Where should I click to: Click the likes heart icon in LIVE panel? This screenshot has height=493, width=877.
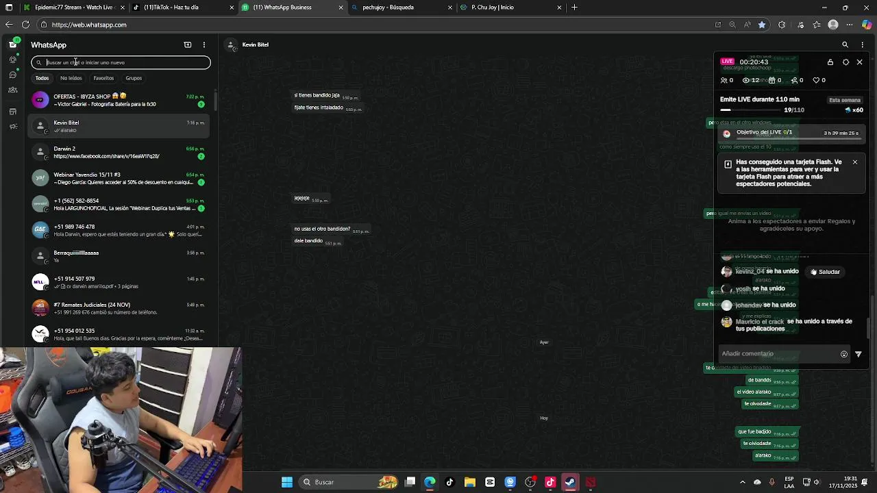[816, 80]
